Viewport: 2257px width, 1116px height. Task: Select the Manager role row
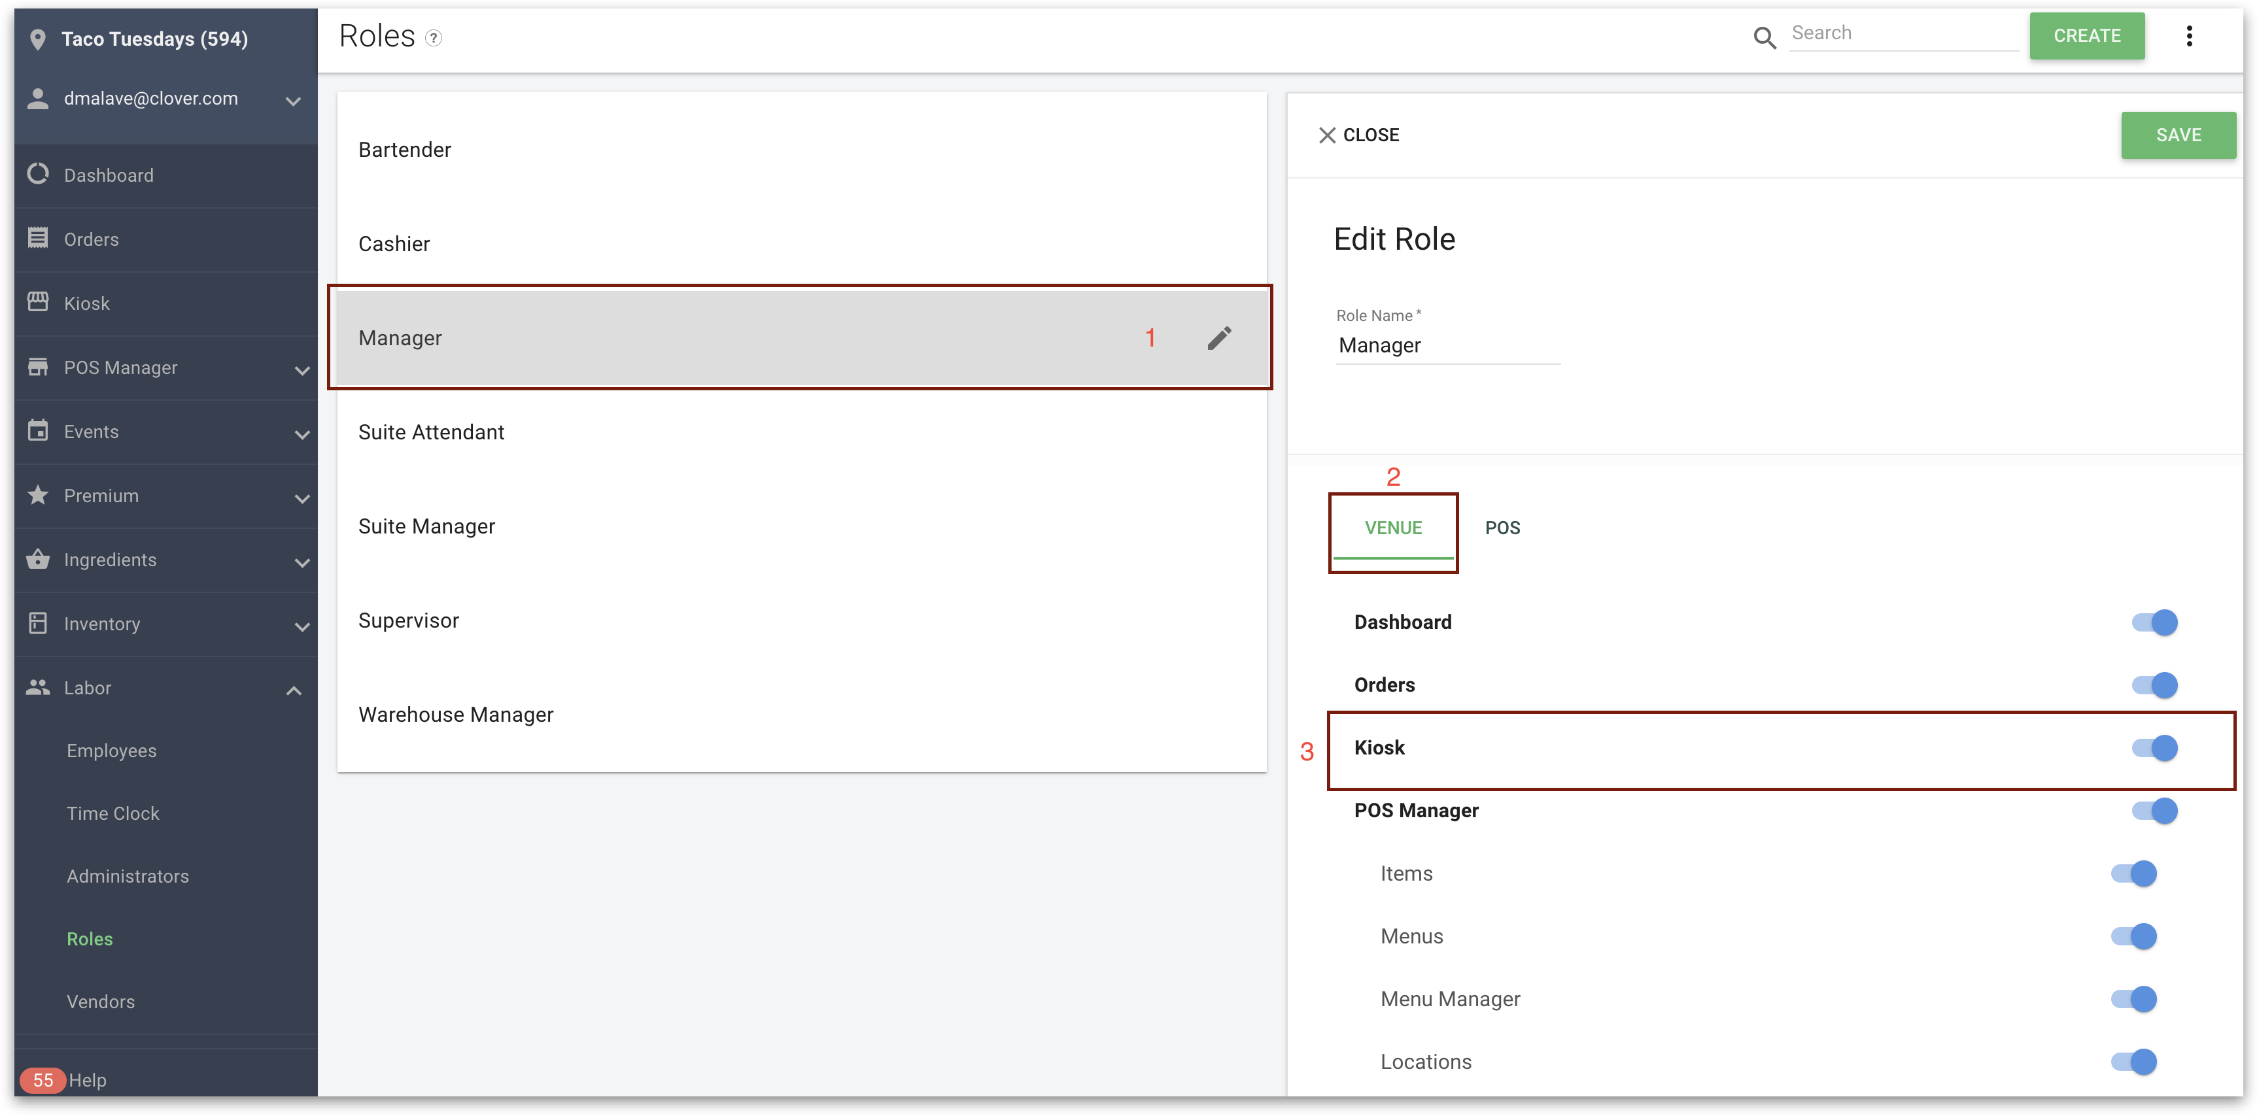point(801,338)
